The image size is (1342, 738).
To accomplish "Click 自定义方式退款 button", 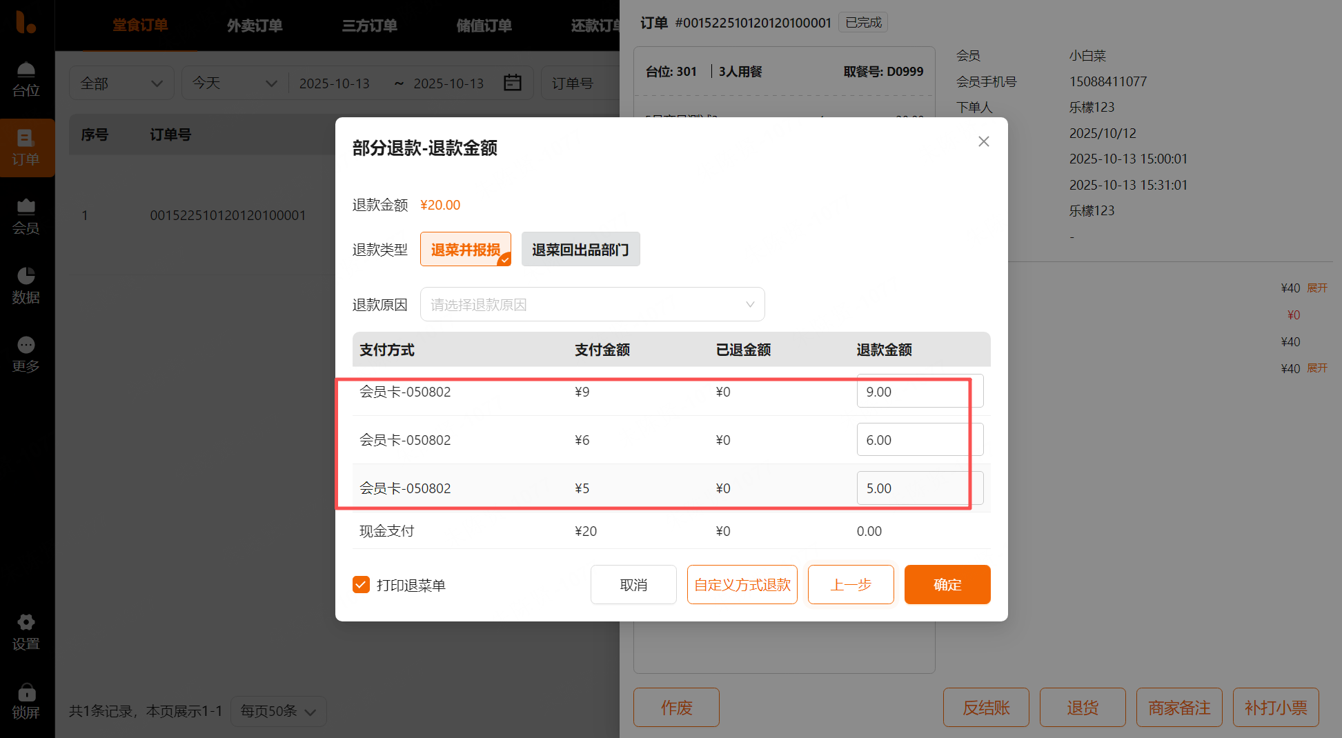I will (742, 585).
